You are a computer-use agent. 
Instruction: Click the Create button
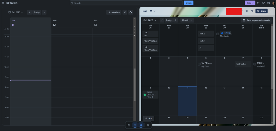click(x=189, y=3)
